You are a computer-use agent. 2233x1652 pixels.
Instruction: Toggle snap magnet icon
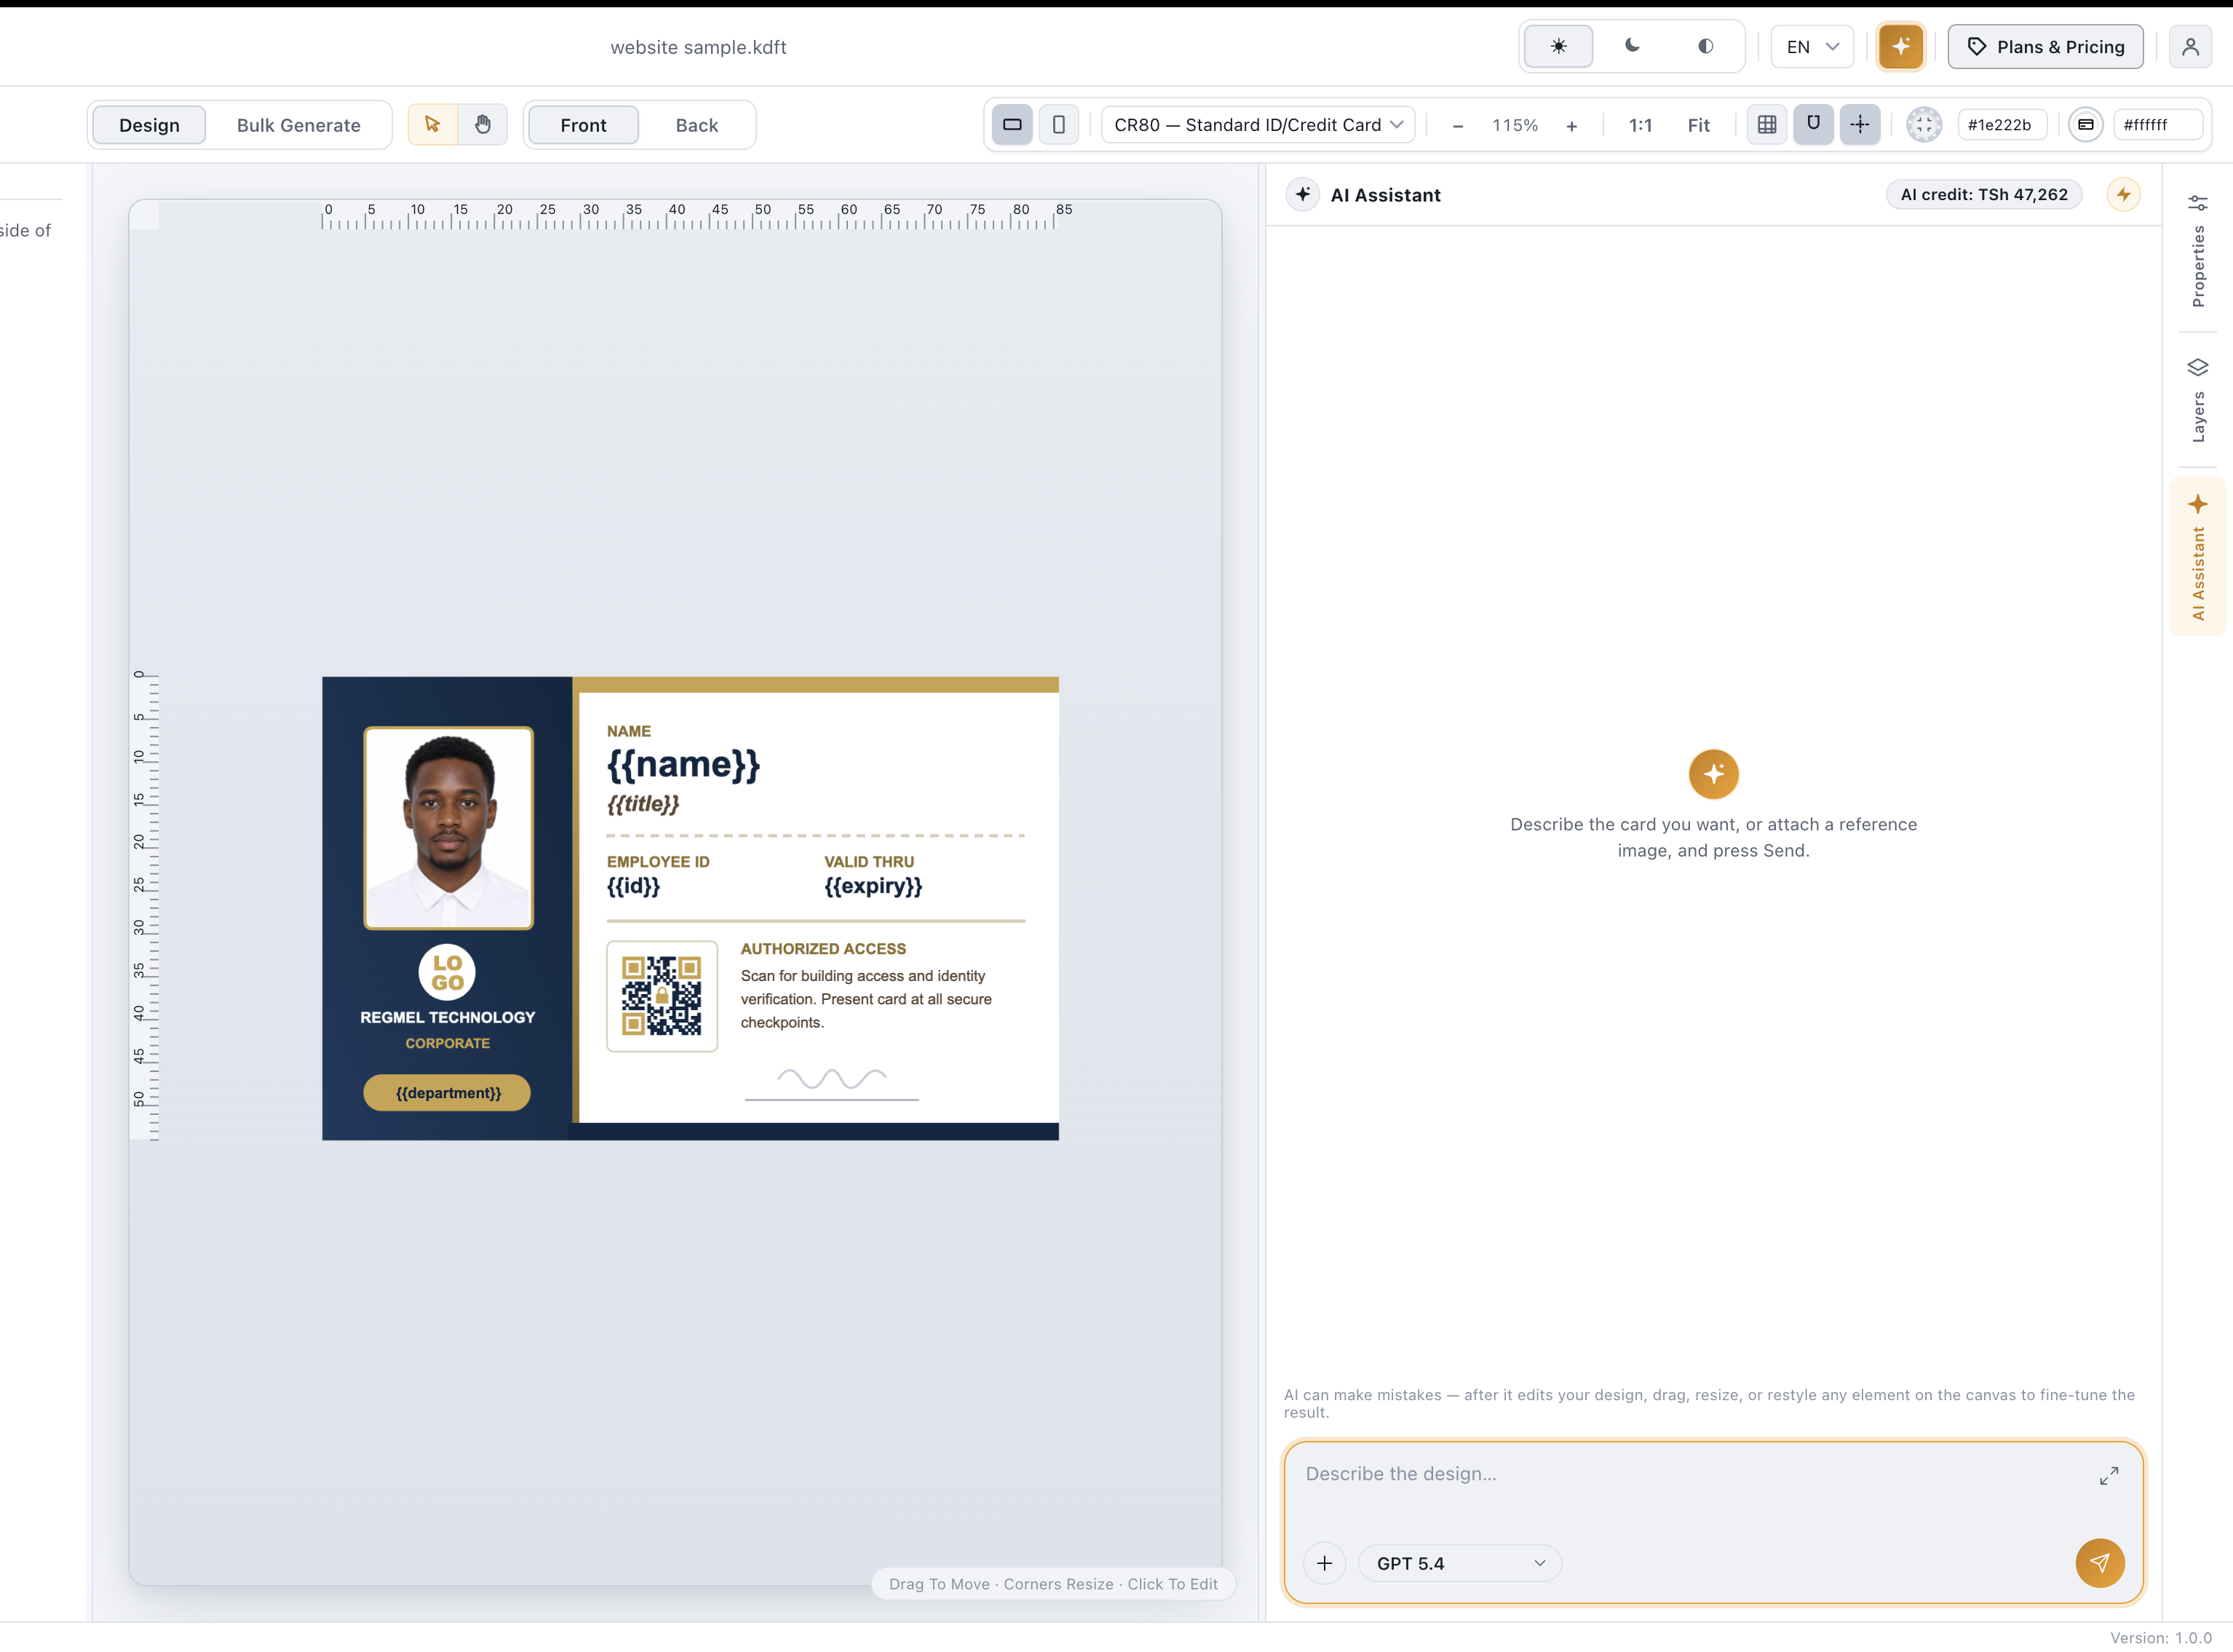tap(1813, 125)
